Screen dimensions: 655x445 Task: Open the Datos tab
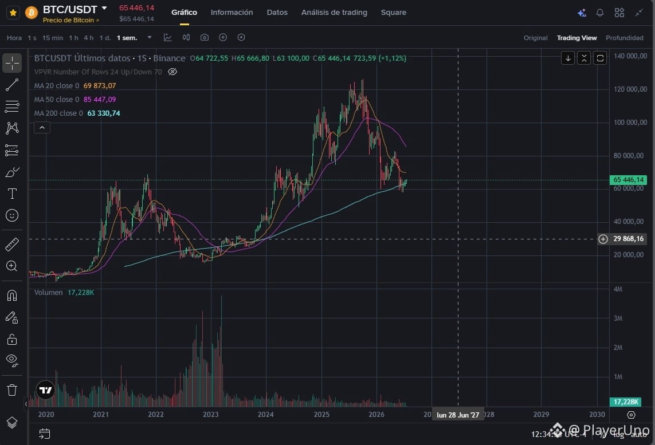point(277,13)
